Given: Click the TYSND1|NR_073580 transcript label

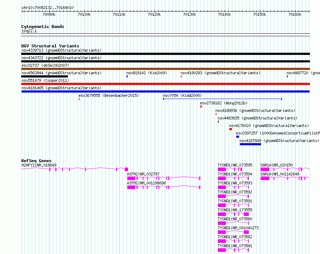Looking at the screenshot, I should click(235, 219).
